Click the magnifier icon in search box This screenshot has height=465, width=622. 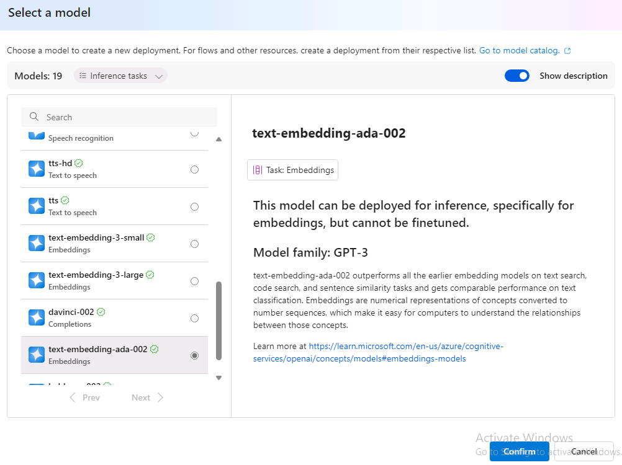point(35,117)
